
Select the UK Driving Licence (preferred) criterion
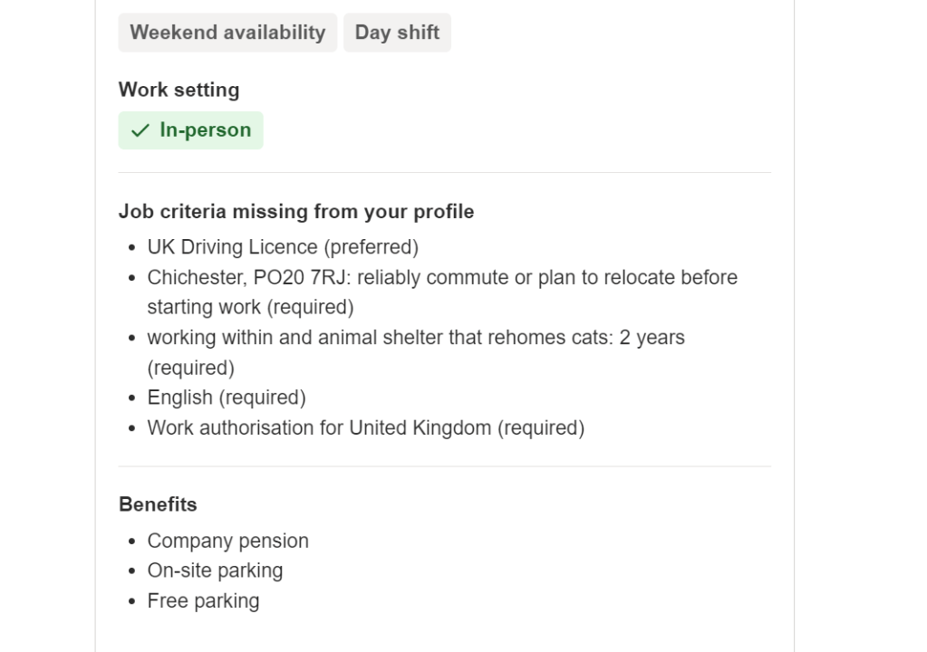[x=283, y=246]
